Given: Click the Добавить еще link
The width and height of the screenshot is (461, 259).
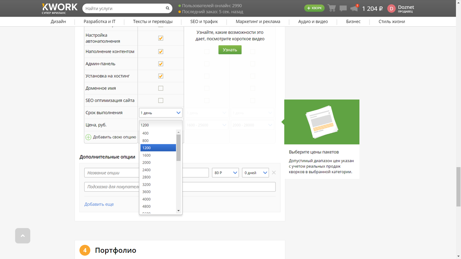Looking at the screenshot, I should point(99,204).
